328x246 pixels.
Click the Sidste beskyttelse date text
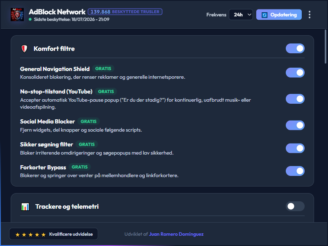pos(71,19)
